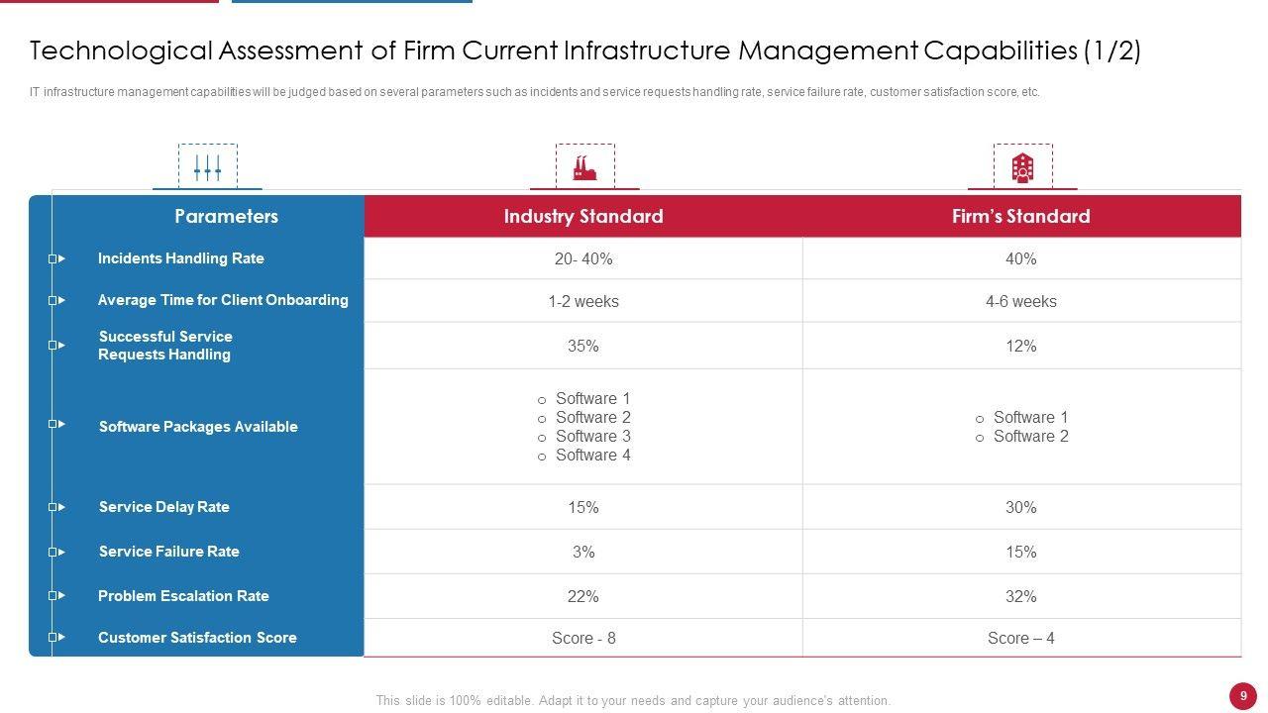Click the sliders icon above Parameters
Image resolution: width=1268 pixels, height=713 pixels.
point(207,166)
